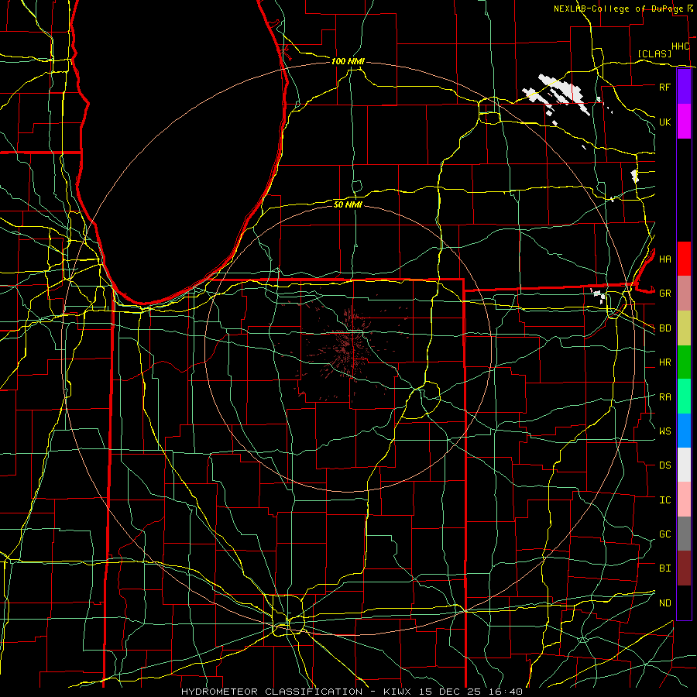Click the UK legend label
697x697 pixels.
point(664,122)
